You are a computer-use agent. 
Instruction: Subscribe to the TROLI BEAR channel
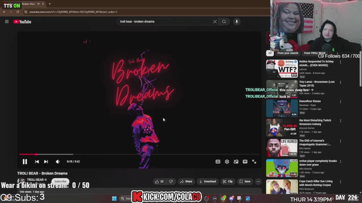[60, 181]
